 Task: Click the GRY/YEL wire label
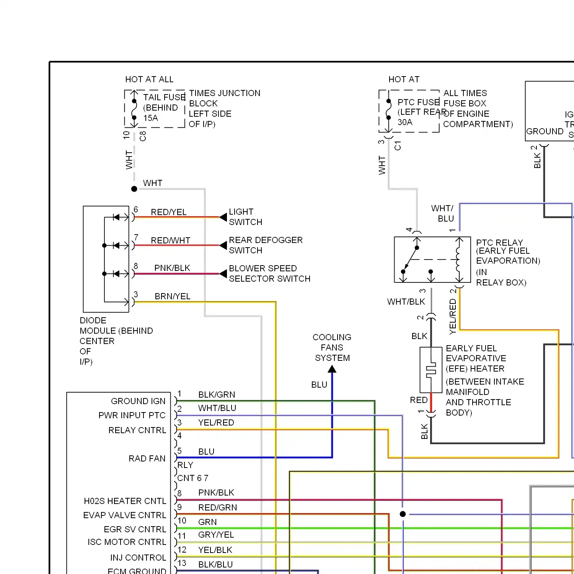point(216,535)
